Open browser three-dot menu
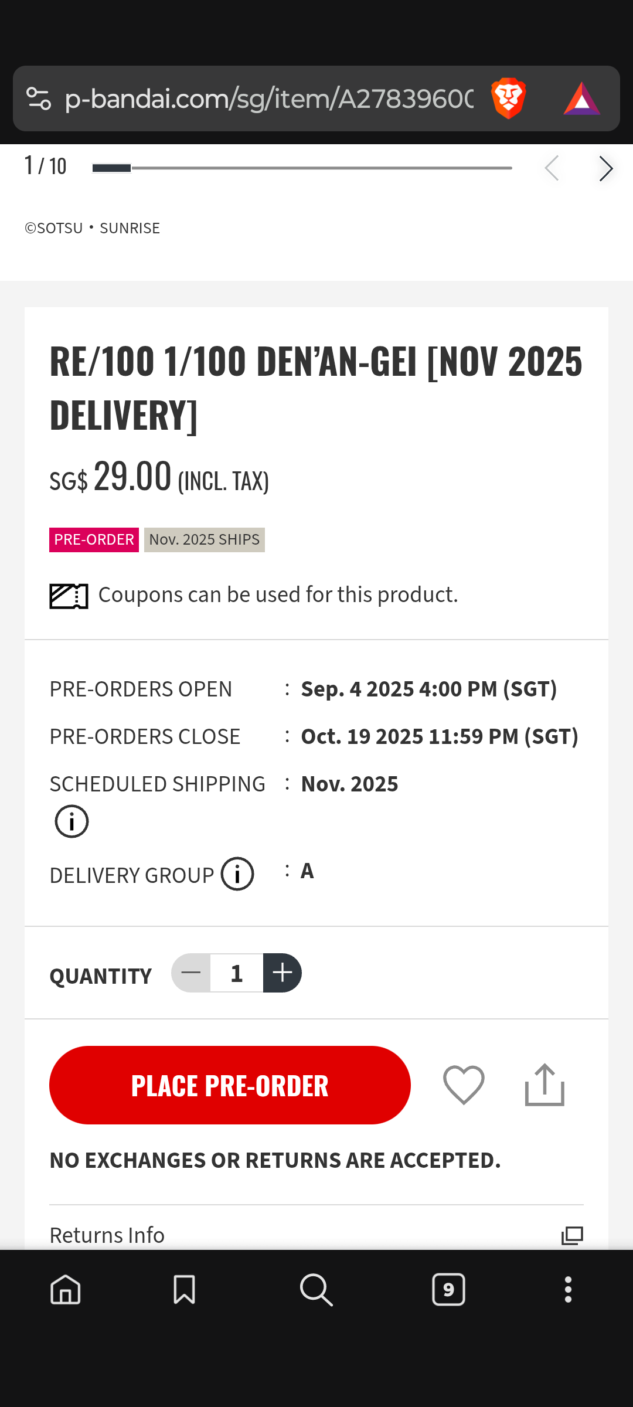The width and height of the screenshot is (633, 1407). coord(568,1290)
